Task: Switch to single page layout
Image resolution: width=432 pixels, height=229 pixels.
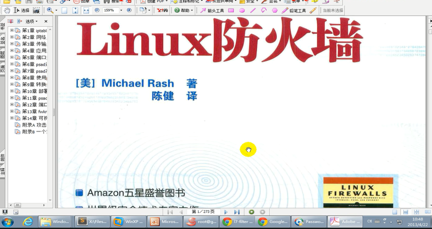Action: click(x=395, y=212)
